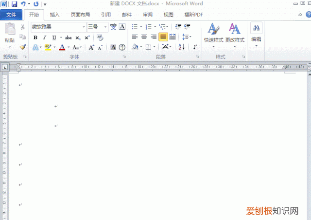Click the Redo/Repeat icon
This screenshot has height=220, width=311.
click(36, 4)
